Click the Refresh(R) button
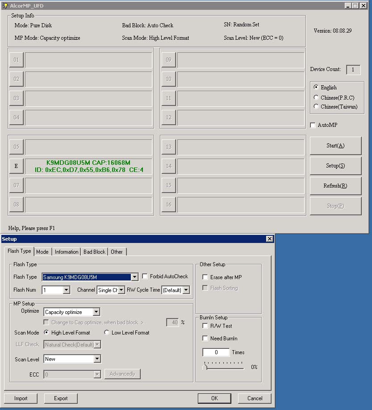Image resolution: width=372 pixels, height=410 pixels. [x=335, y=186]
